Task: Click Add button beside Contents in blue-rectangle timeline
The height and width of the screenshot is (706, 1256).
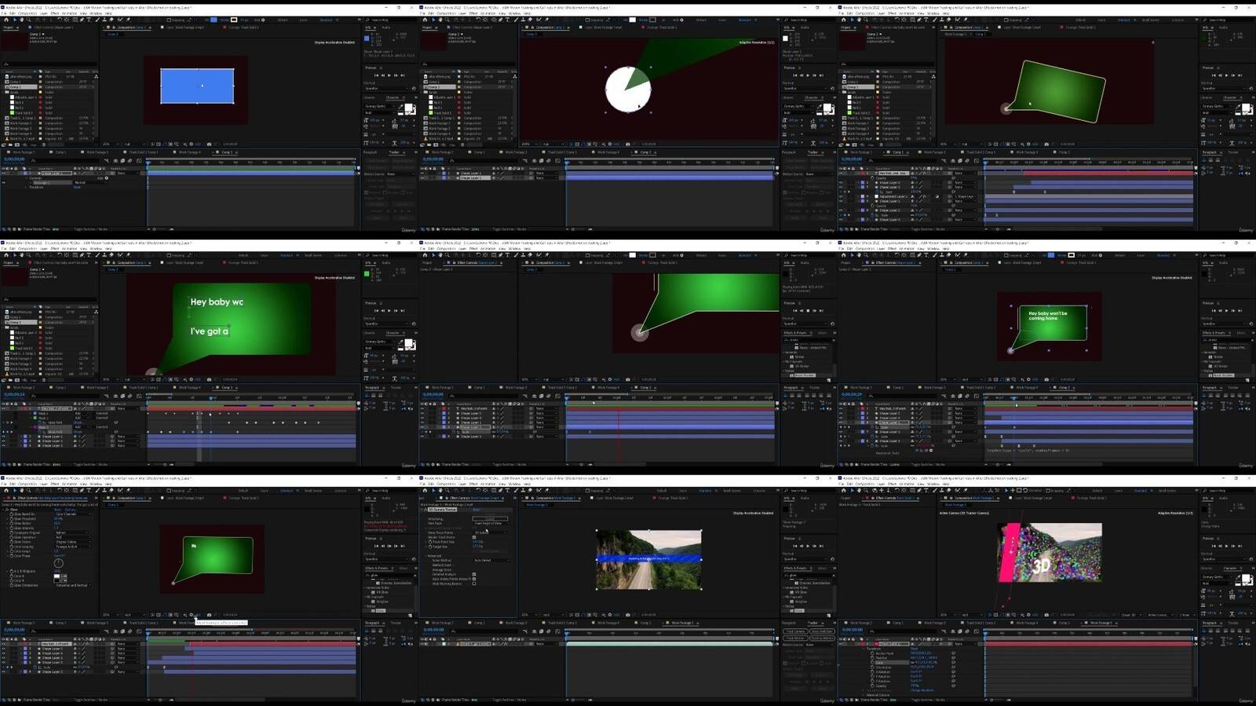Action: [106, 178]
